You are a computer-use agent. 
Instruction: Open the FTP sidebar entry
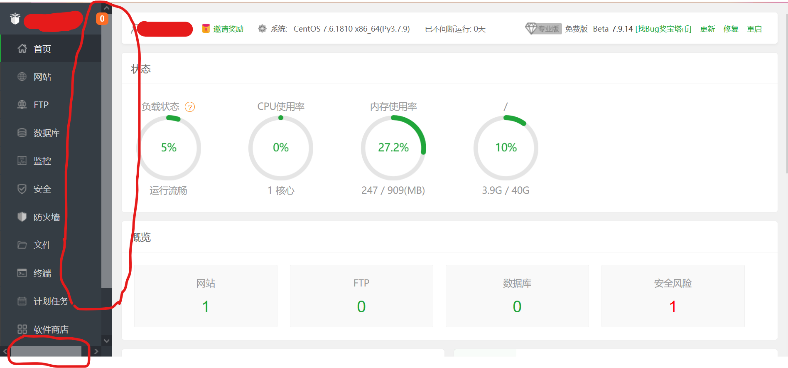click(x=51, y=104)
